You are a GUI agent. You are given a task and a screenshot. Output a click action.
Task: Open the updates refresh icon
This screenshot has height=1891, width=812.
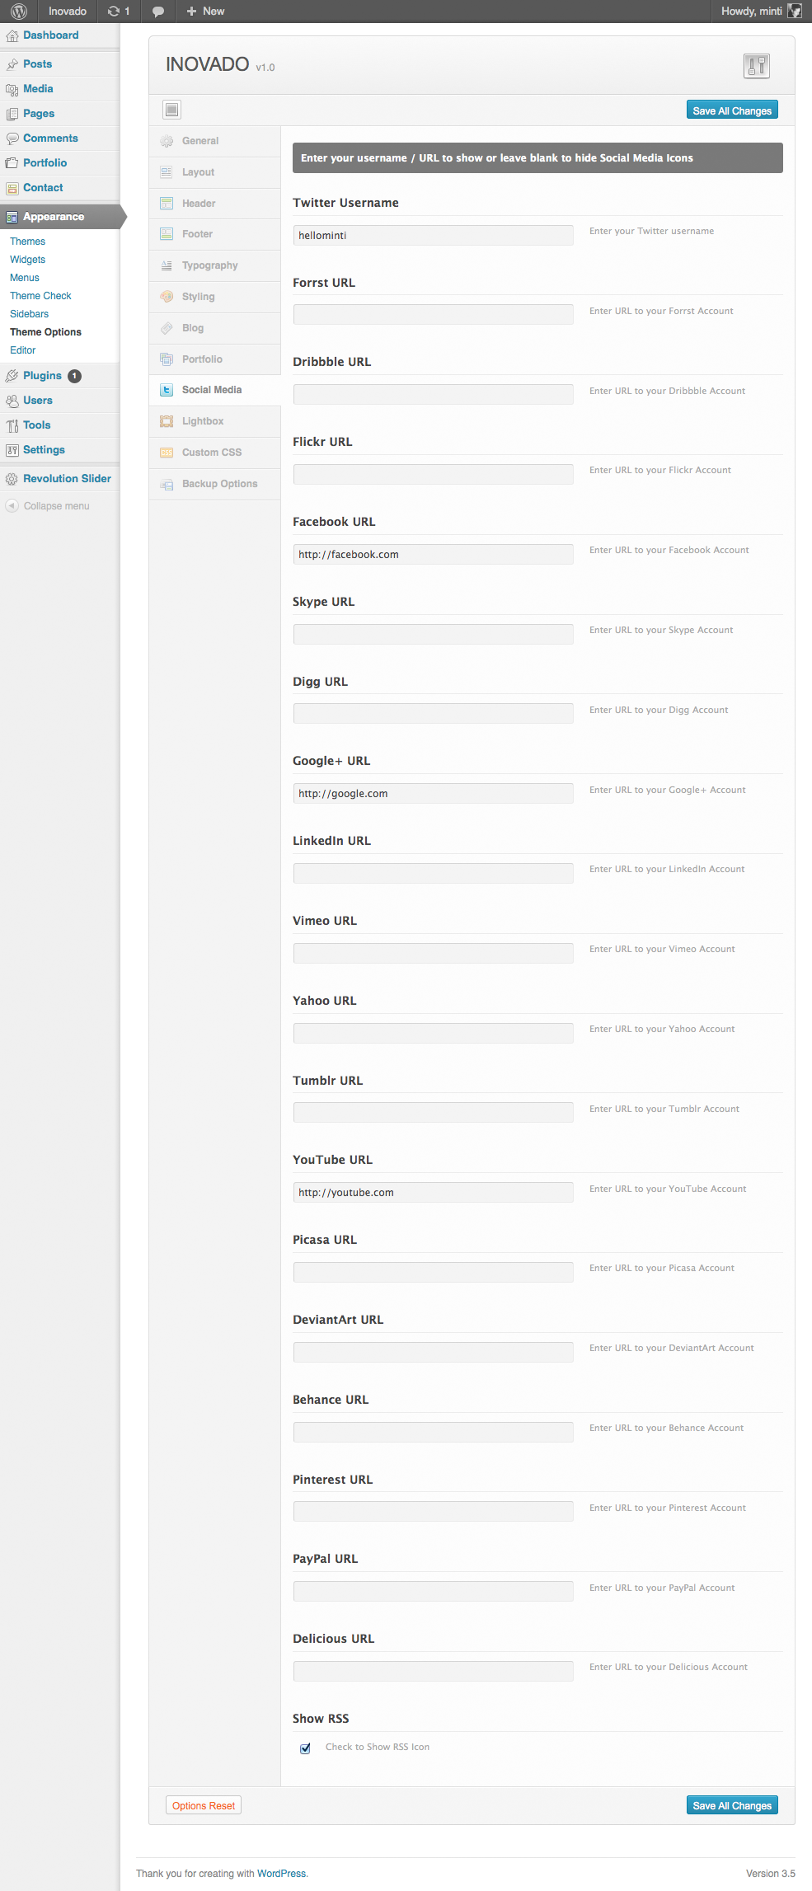114,12
